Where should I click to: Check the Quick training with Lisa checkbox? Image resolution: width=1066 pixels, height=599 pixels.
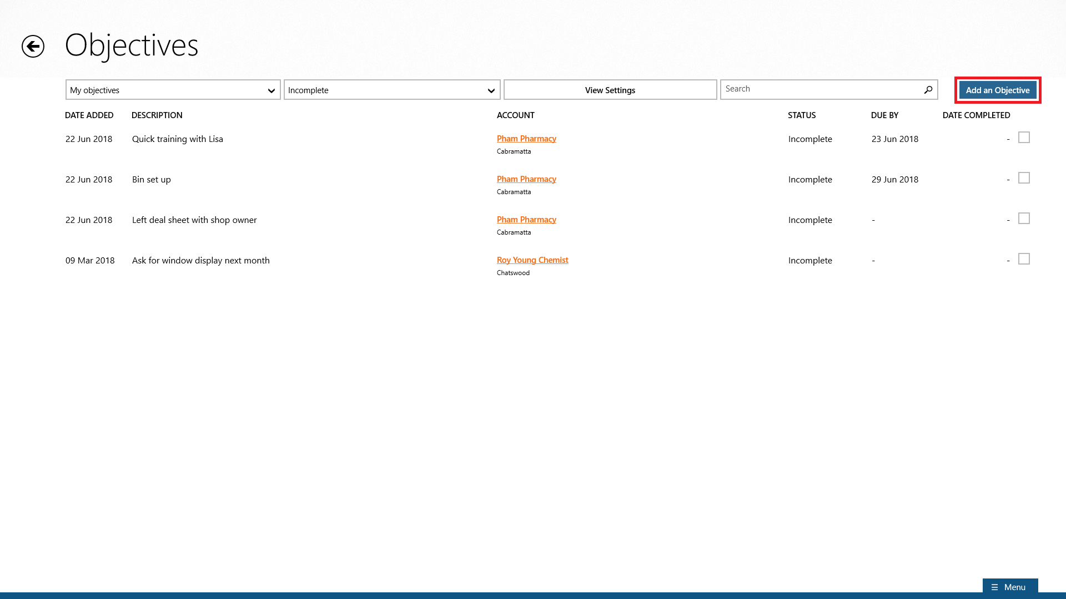tap(1024, 138)
